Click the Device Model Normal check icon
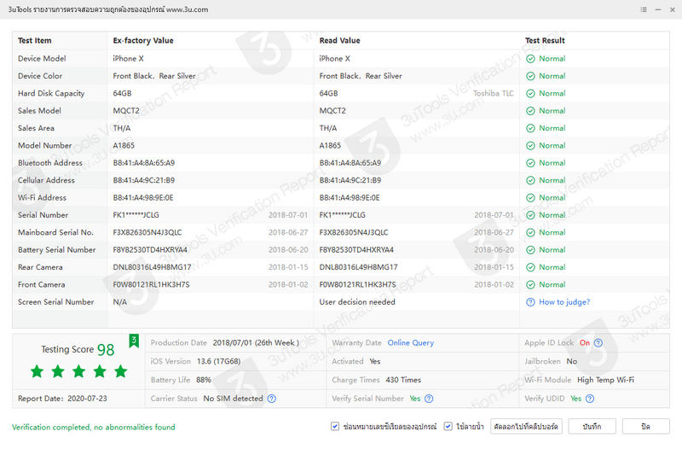The image size is (682, 449). [530, 59]
